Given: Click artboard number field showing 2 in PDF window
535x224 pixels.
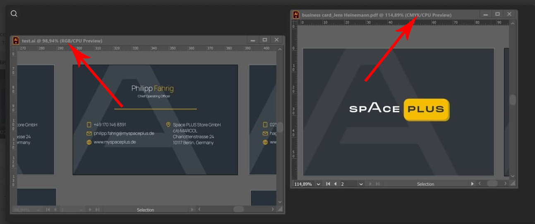Looking at the screenshot, I should pyautogui.click(x=349, y=184).
